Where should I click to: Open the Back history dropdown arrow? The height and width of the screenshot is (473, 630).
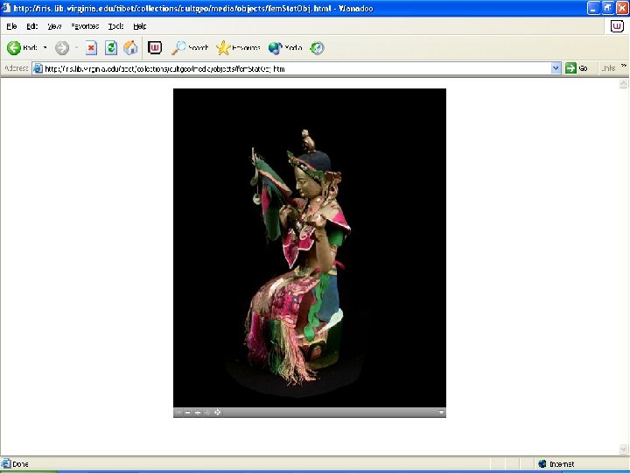[45, 48]
